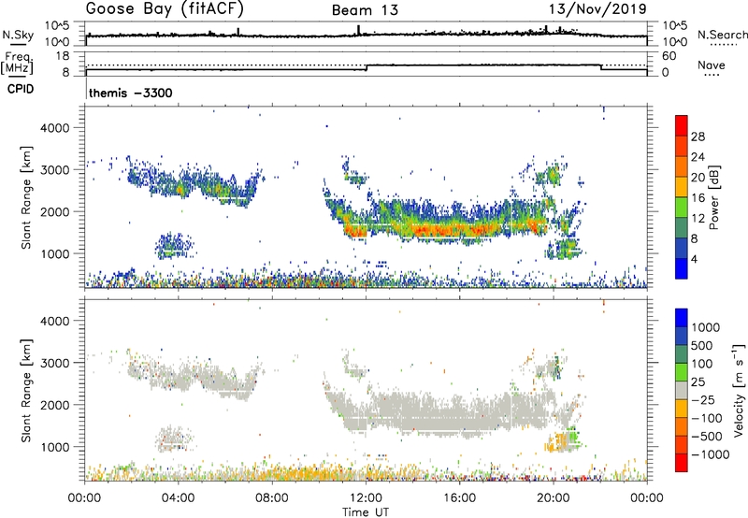This screenshot has width=748, height=518.
Task: Click the 'N.Sky' legend label
Action: point(18,35)
